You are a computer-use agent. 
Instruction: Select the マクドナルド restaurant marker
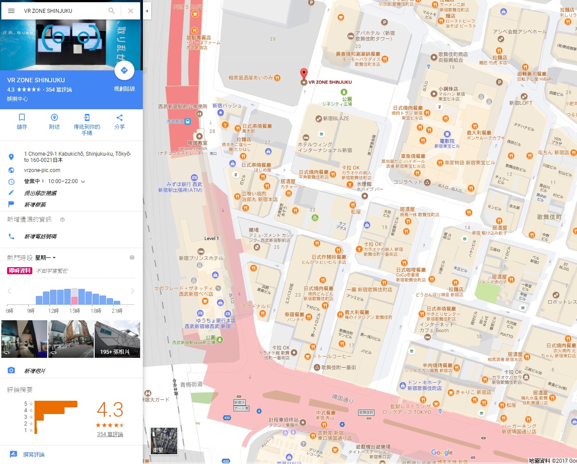(x=263, y=314)
